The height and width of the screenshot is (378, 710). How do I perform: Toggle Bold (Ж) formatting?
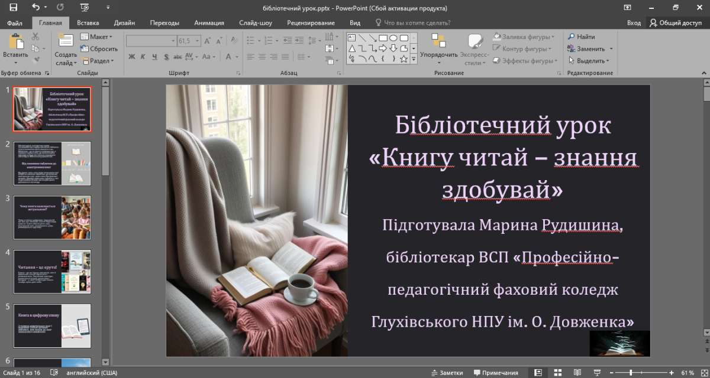coord(132,57)
